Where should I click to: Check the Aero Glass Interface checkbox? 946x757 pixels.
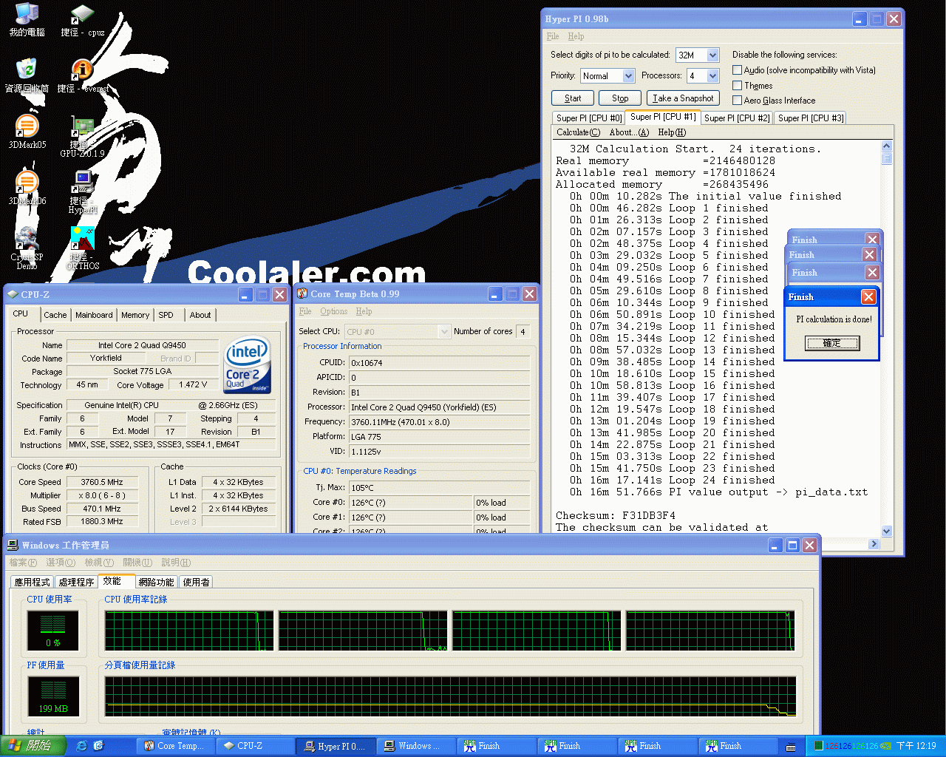pyautogui.click(x=737, y=101)
